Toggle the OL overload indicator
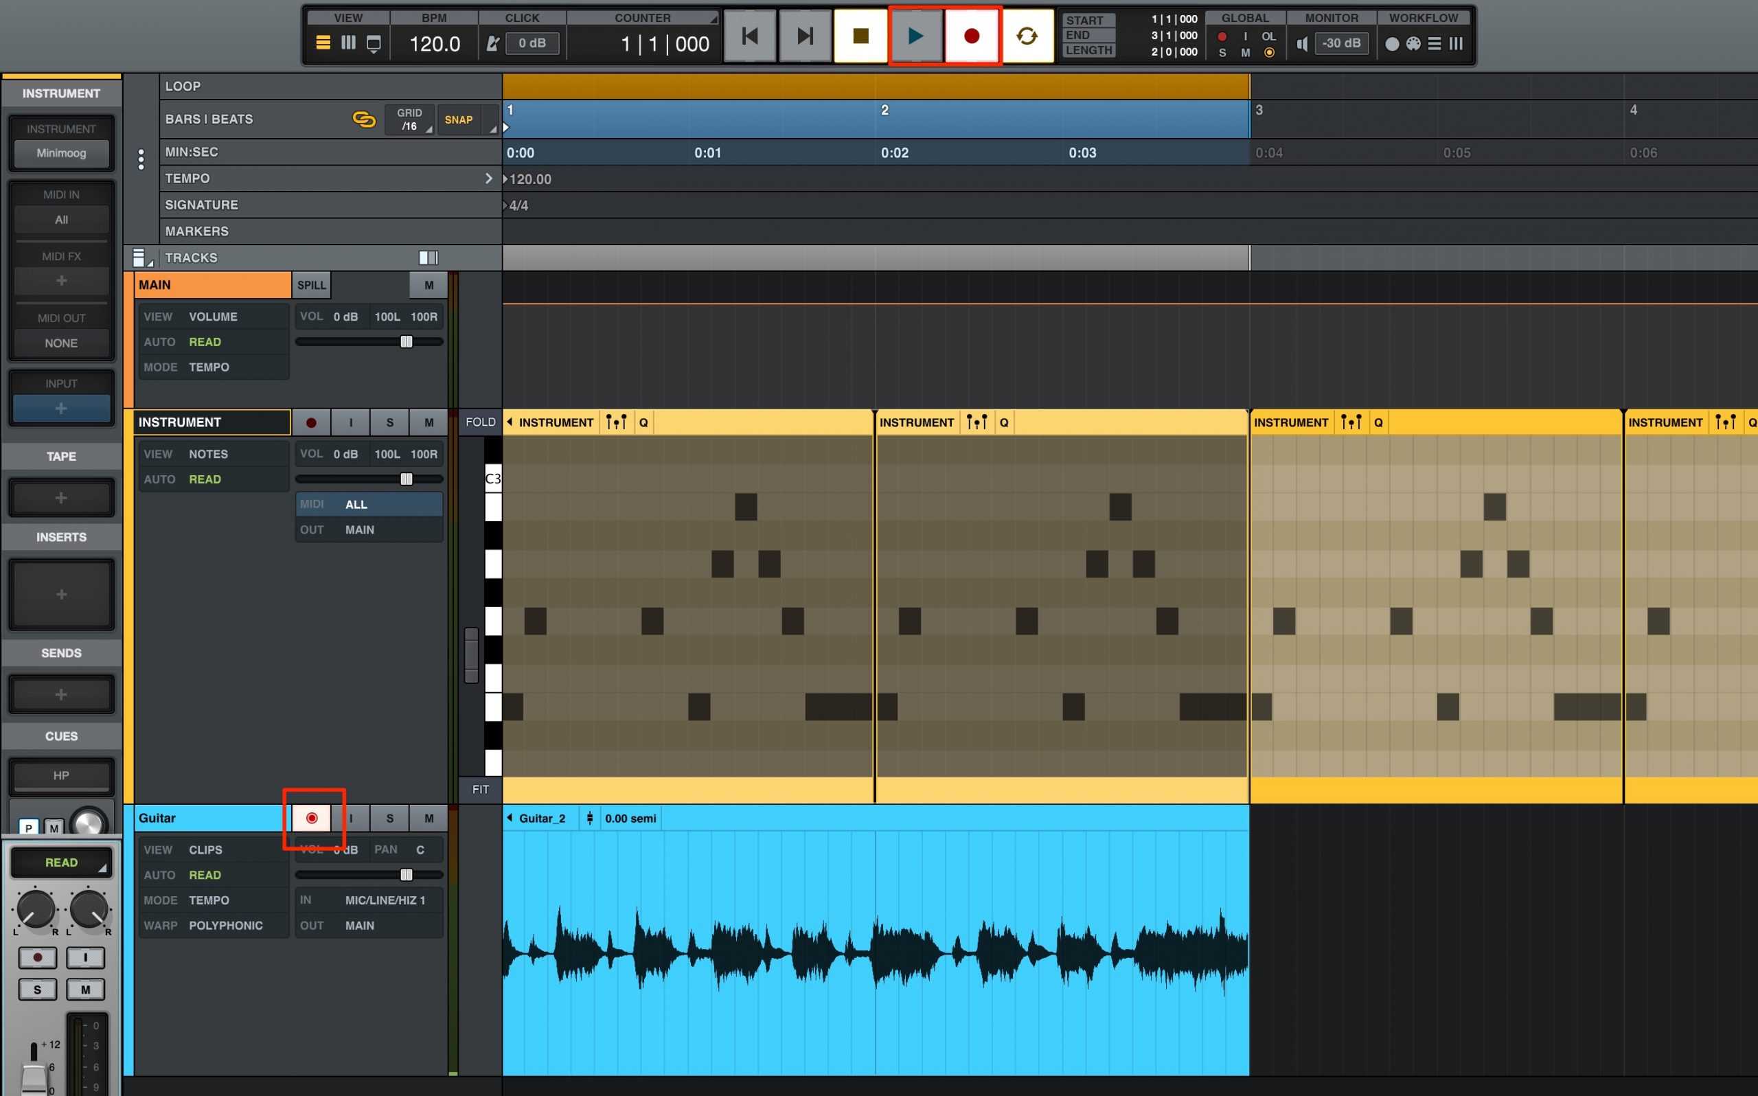The image size is (1758, 1096). click(1268, 36)
